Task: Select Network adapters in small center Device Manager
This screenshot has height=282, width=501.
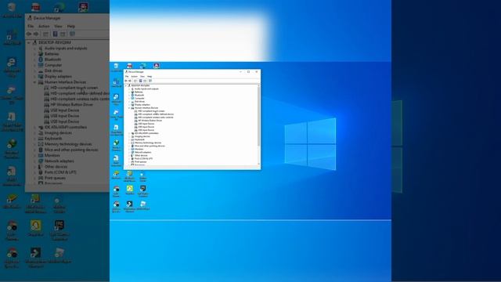Action: coord(142,152)
